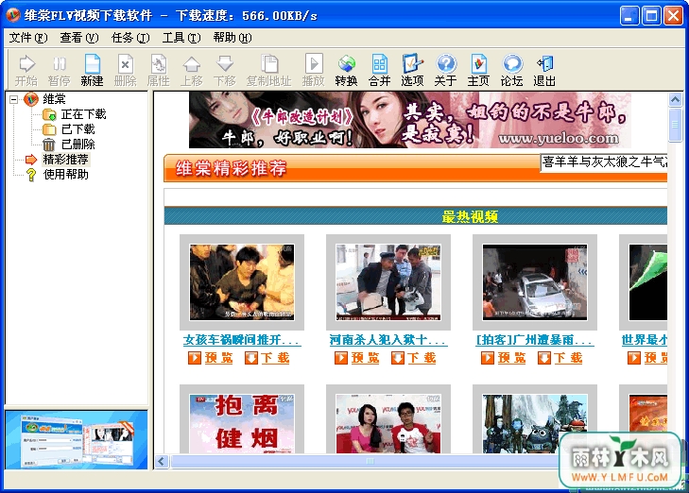Image resolution: width=689 pixels, height=493 pixels.
Task: Open video thumbnail 河南杀人犯入狱十
Action: tap(388, 282)
